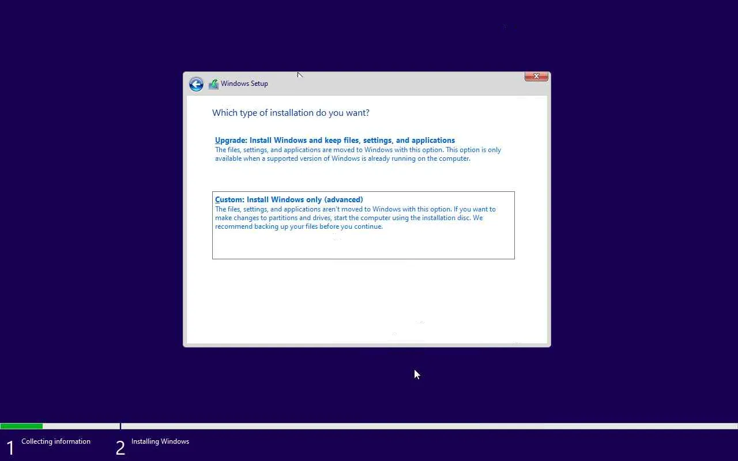
Task: Close the Windows Setup dialog
Action: [x=536, y=76]
